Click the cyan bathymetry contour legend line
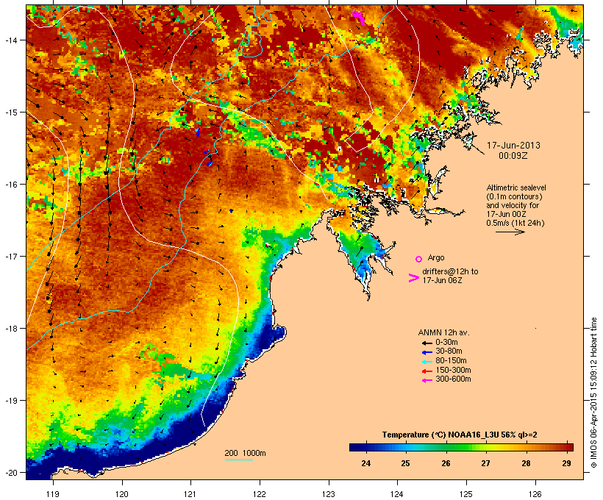Viewport: 603px width, 500px height. tap(238, 460)
